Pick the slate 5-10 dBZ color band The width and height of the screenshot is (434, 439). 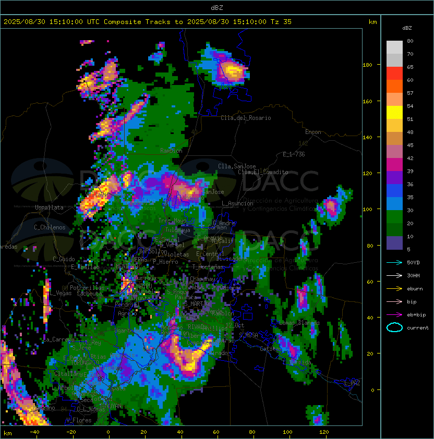(x=394, y=243)
